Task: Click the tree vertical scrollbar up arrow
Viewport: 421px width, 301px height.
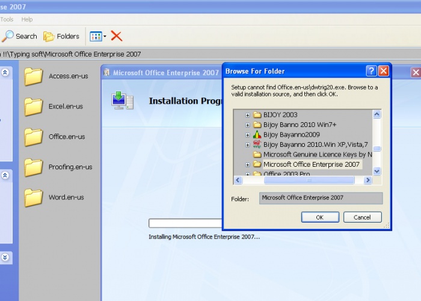Action: (x=377, y=114)
